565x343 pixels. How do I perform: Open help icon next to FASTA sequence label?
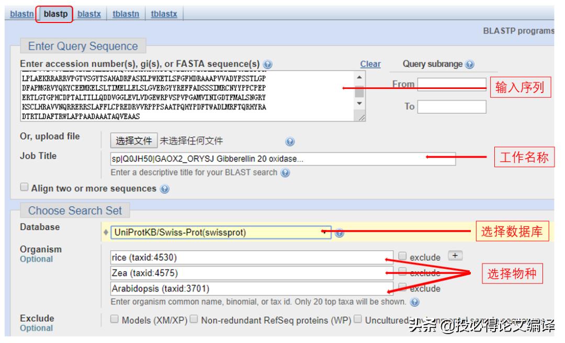pos(267,64)
